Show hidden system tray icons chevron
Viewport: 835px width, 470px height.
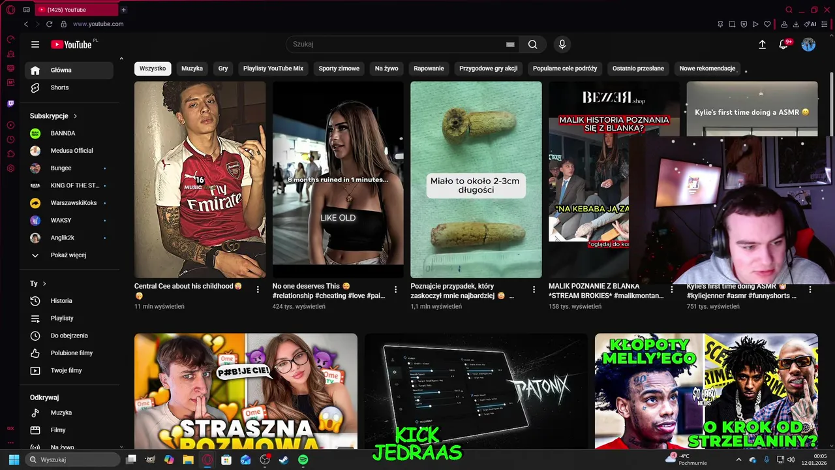pyautogui.click(x=738, y=460)
